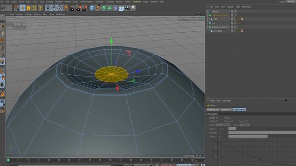Select Points mode in left palette
Screen dimensions: 296x166
(x=2, y=47)
